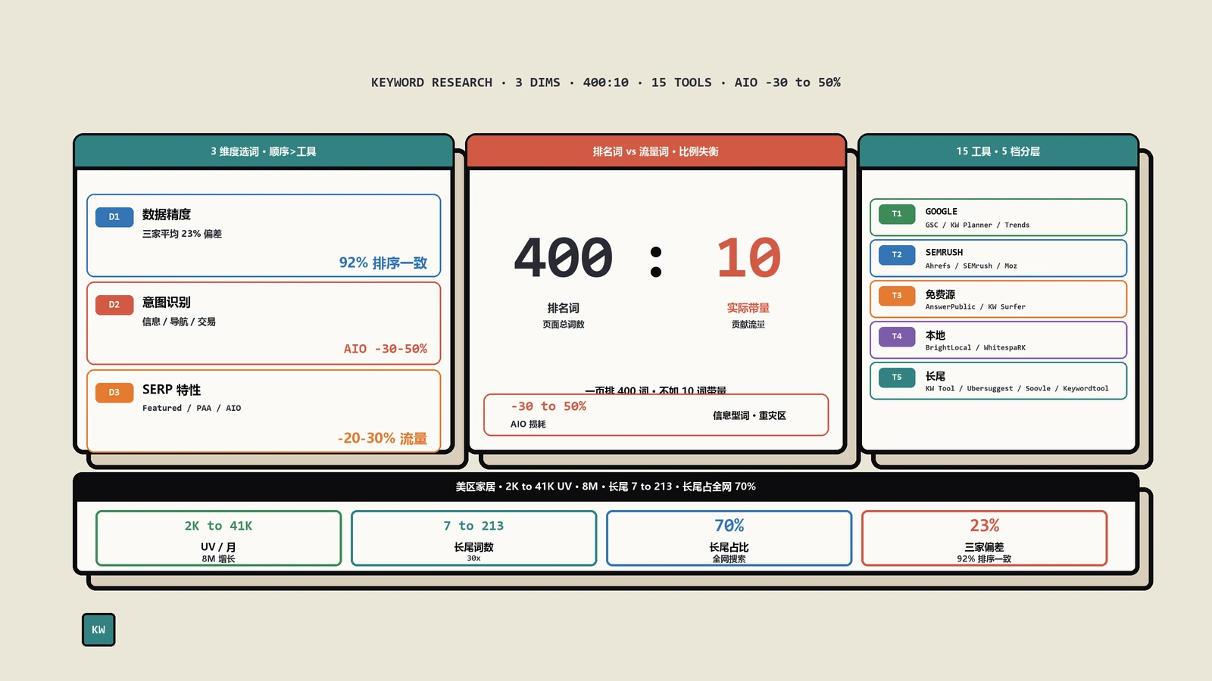Click the 意图识别 title
Screen dimensions: 1212x681
[x=167, y=303]
